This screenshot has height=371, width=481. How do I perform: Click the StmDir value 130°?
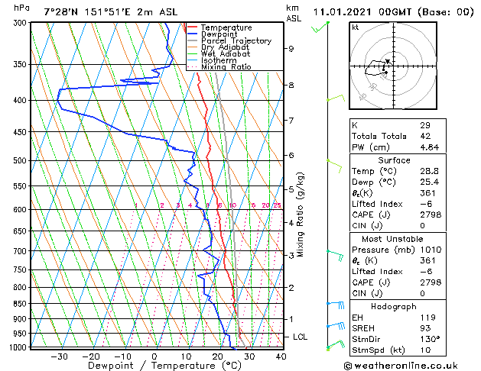point(430,340)
